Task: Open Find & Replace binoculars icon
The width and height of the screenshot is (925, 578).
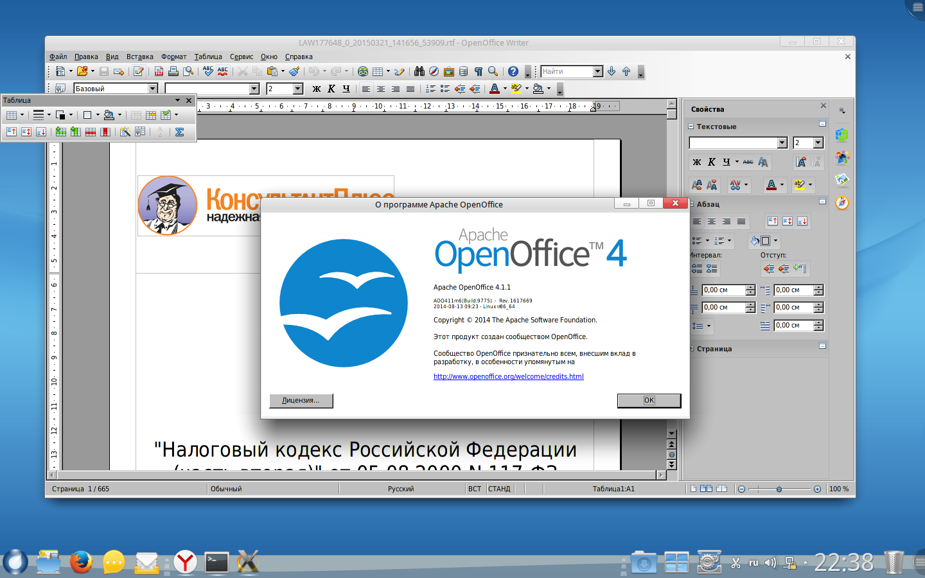Action: pyautogui.click(x=419, y=71)
